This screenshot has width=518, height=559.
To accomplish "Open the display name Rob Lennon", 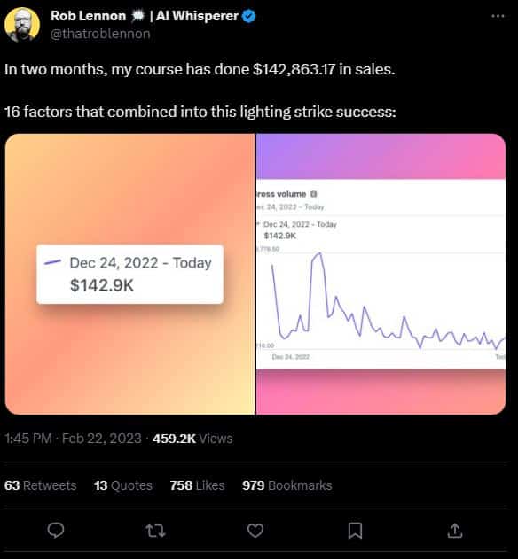I will click(88, 16).
